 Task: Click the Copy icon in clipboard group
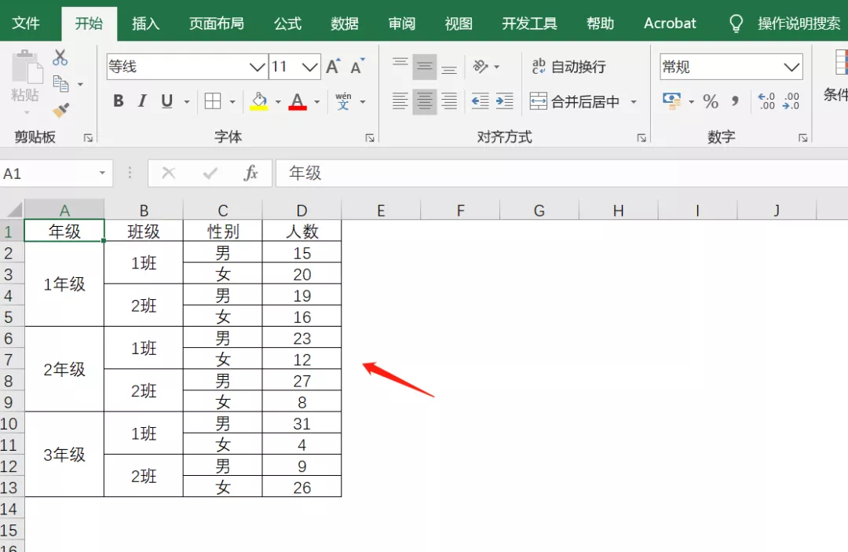point(60,84)
